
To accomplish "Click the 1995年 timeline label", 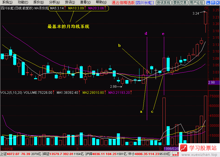I will 8,149.
